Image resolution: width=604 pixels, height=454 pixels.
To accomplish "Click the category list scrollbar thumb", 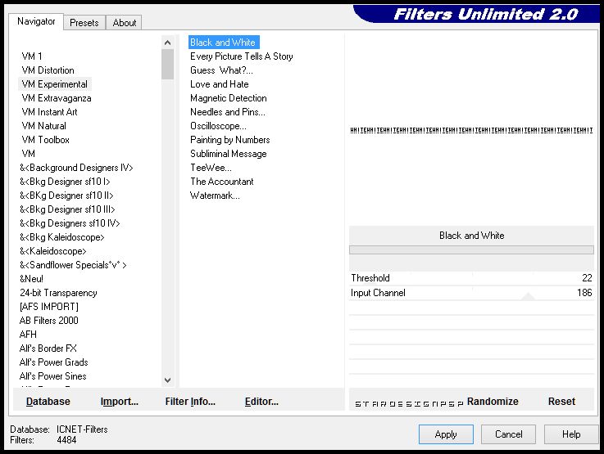I will pos(167,64).
